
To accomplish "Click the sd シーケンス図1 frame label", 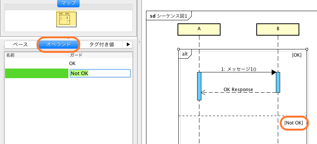I will pyautogui.click(x=168, y=16).
